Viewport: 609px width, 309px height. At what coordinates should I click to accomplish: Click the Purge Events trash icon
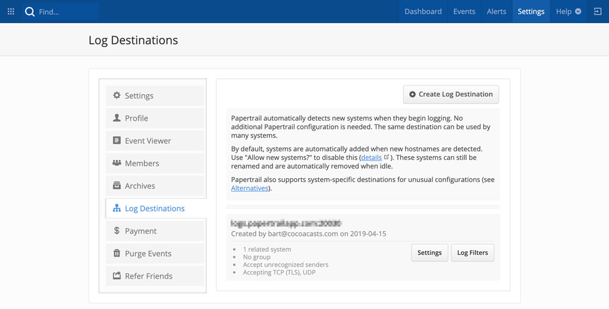[117, 253]
